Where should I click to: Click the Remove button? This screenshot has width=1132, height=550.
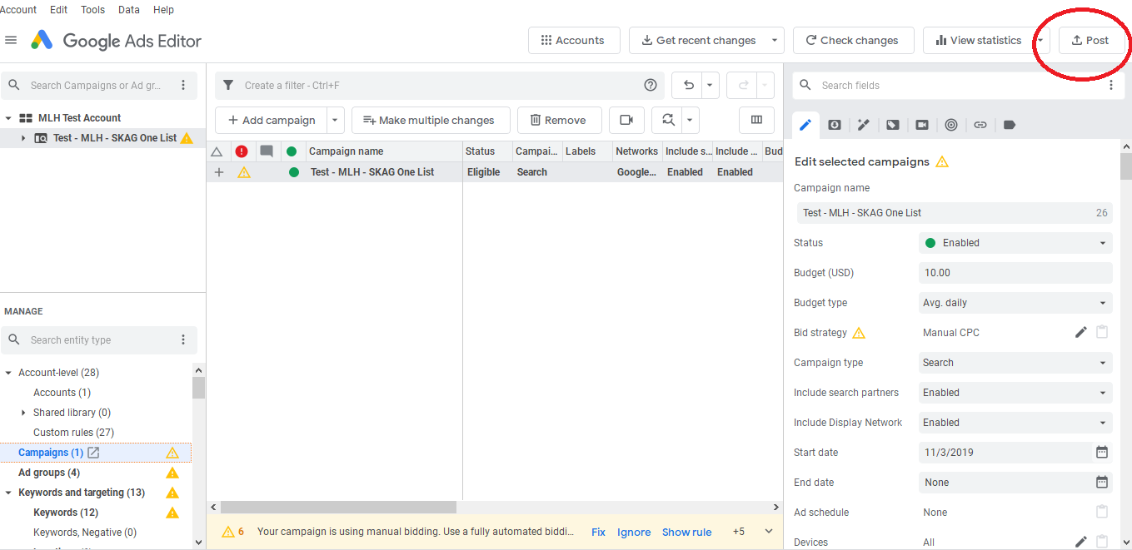coord(559,120)
